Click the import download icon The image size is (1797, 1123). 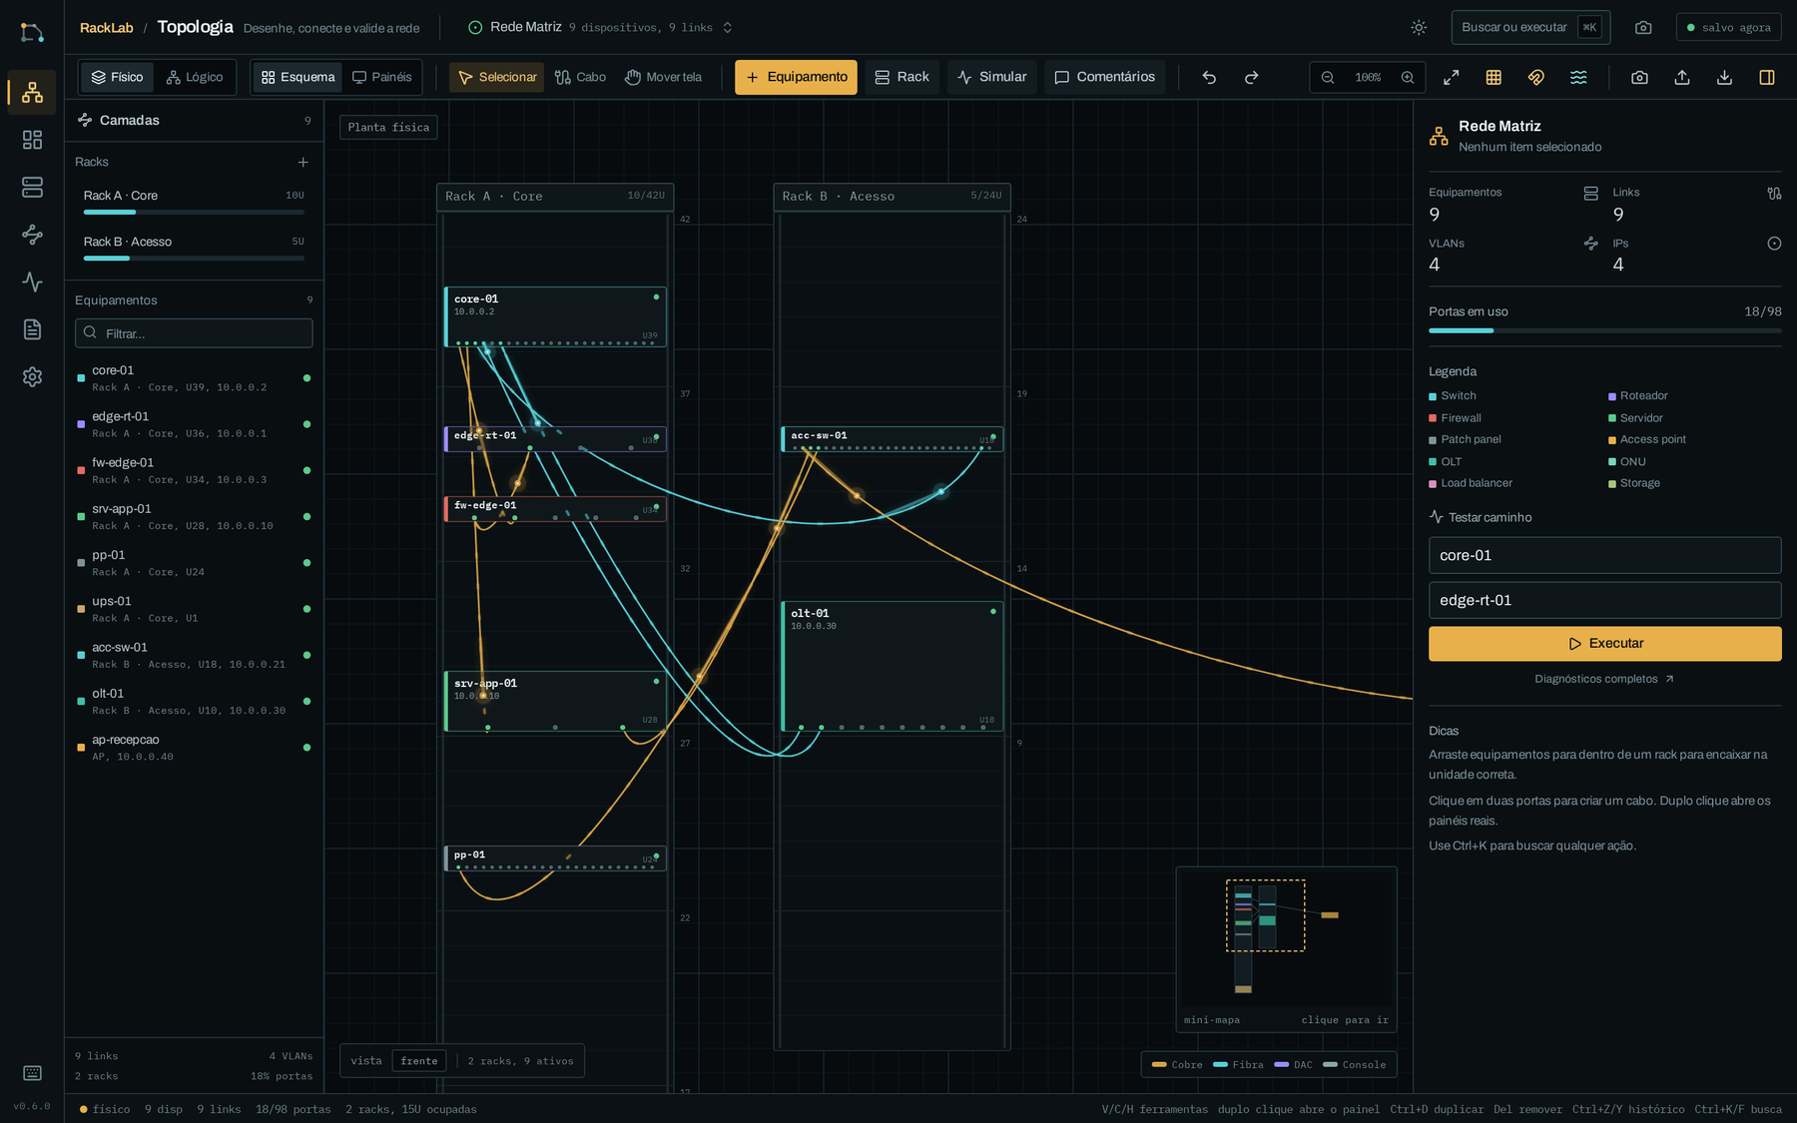1724,77
